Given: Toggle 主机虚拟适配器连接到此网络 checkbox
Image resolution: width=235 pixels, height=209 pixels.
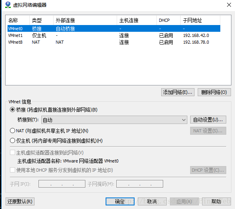Looking at the screenshot, I should coord(12,153).
